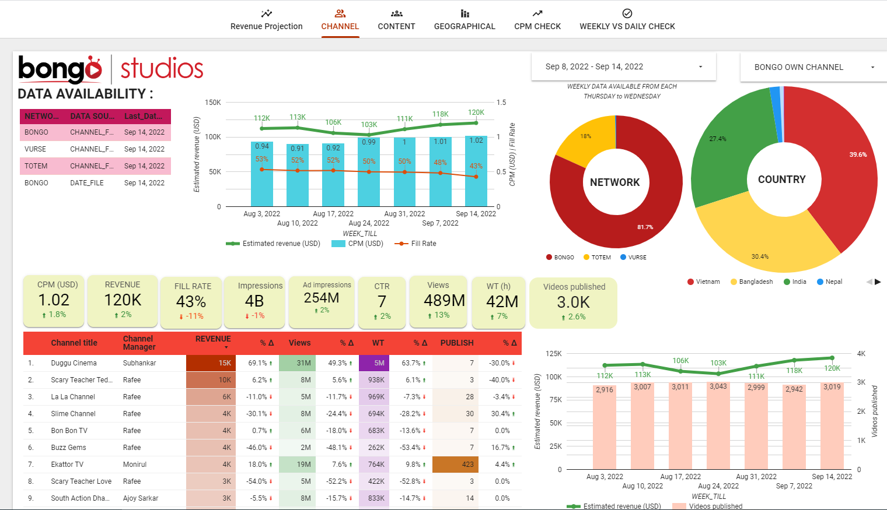Click the audience icon above CONTENT

[396, 13]
